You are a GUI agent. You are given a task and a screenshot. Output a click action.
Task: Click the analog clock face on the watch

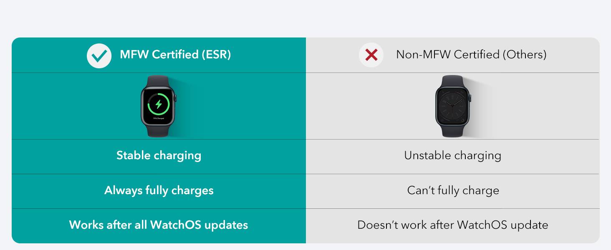(453, 106)
